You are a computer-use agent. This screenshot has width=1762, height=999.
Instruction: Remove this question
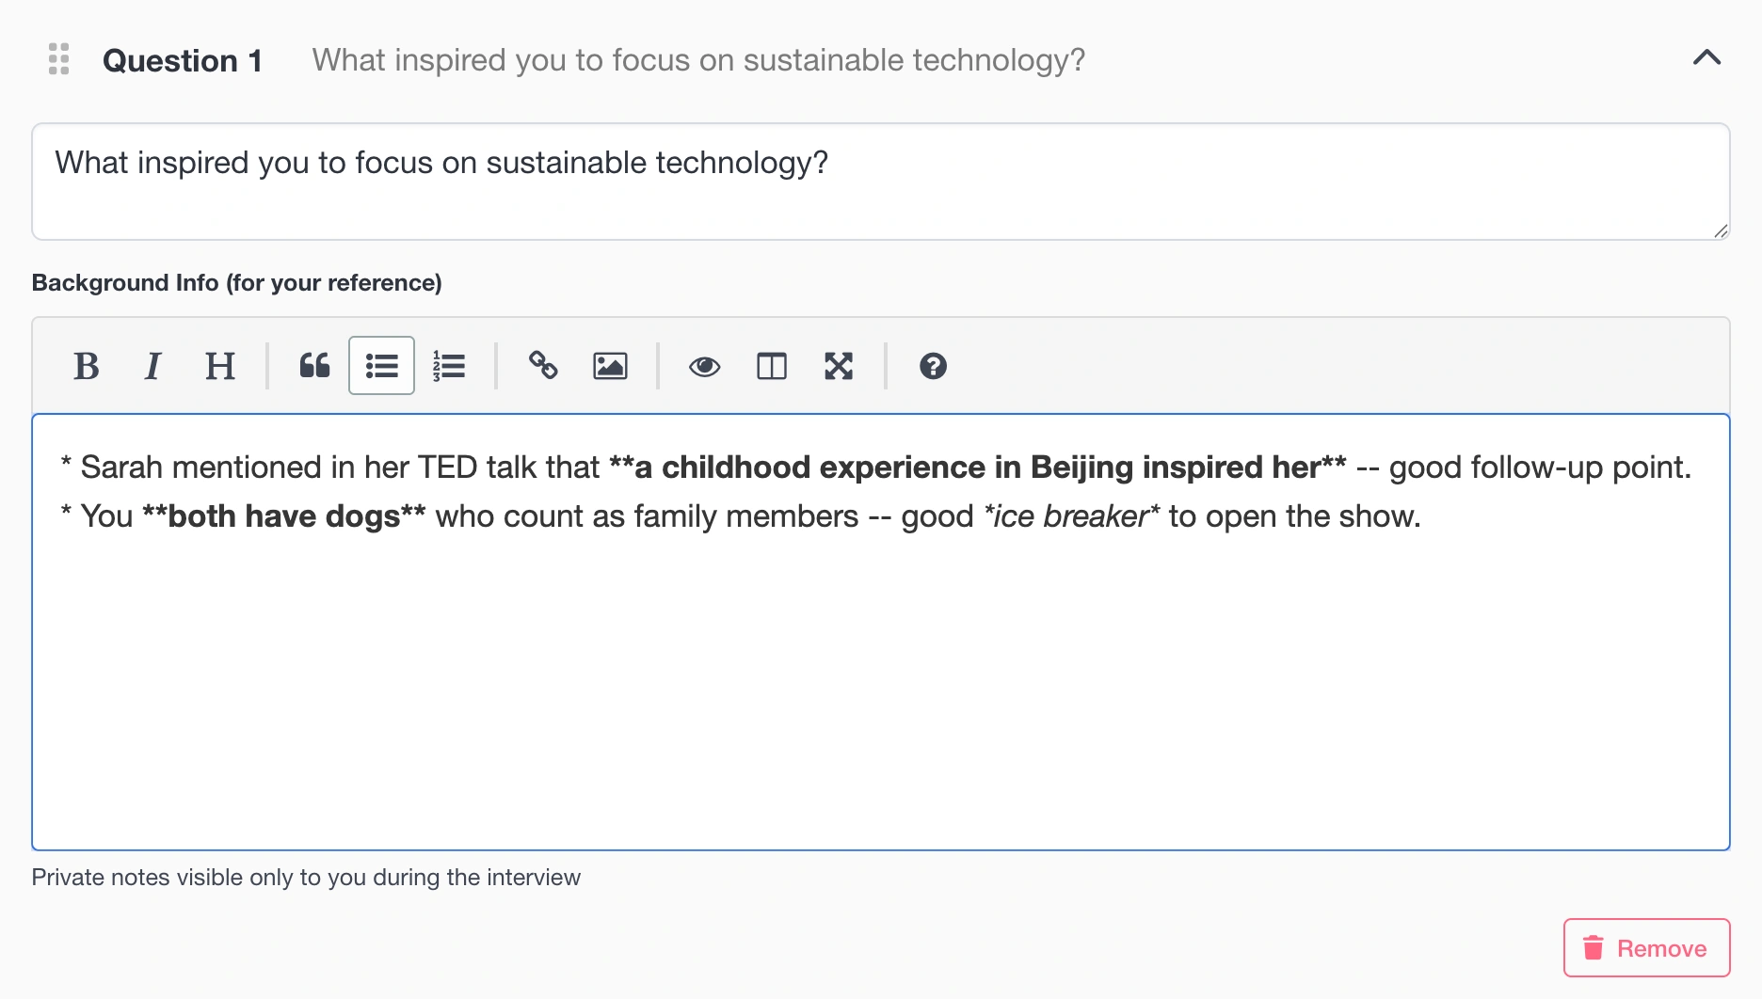(1646, 948)
